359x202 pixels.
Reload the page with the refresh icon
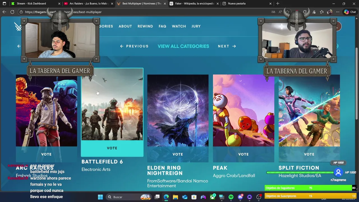pyautogui.click(x=12, y=12)
